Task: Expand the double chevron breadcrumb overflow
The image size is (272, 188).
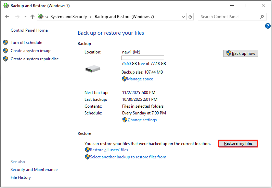Action: 47,17
